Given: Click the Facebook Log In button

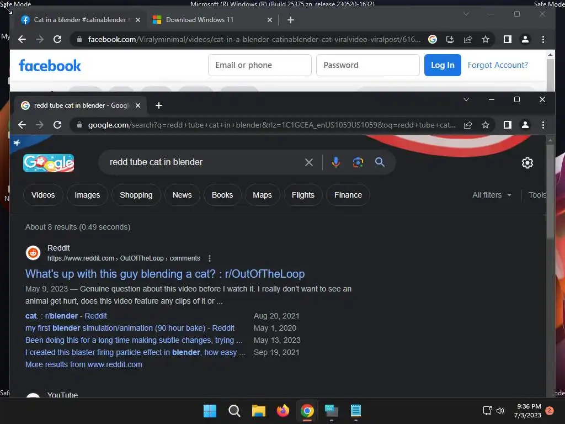Looking at the screenshot, I should click(x=443, y=65).
